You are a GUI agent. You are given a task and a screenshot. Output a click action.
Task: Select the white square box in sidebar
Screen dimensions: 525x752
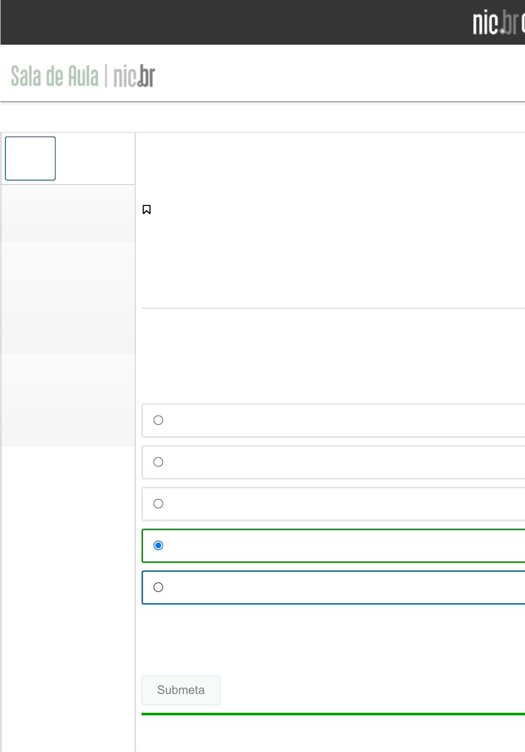pyautogui.click(x=30, y=158)
